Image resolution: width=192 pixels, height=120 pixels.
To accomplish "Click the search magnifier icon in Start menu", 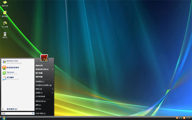I will [33, 113].
